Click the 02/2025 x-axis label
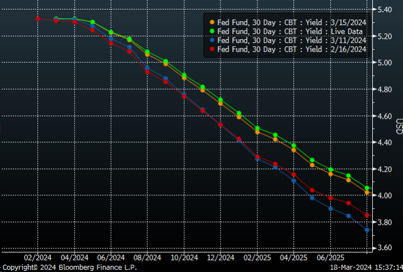Viewport: 403px width, 272px height. [x=257, y=257]
